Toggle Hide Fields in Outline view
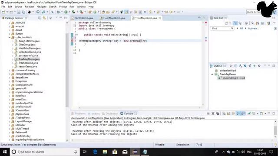Screen dimensions: 278x156 coord(245,66)
